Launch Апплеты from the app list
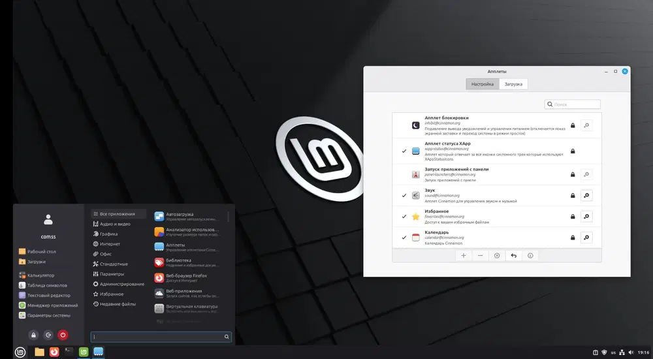Image resolution: width=653 pixels, height=359 pixels. (x=189, y=247)
